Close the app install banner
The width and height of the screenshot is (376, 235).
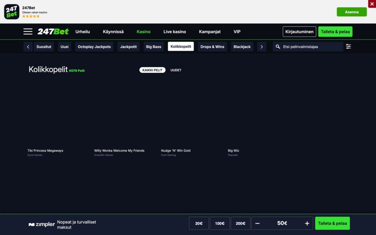point(372,4)
